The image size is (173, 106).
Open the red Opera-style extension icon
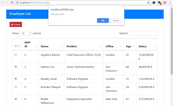(164, 3)
